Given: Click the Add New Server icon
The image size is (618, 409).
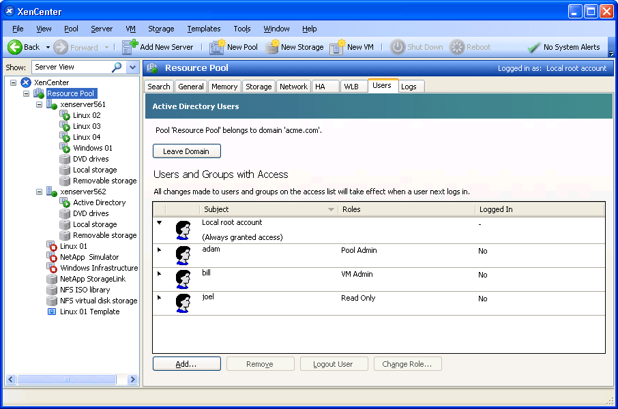Looking at the screenshot, I should pyautogui.click(x=130, y=47).
